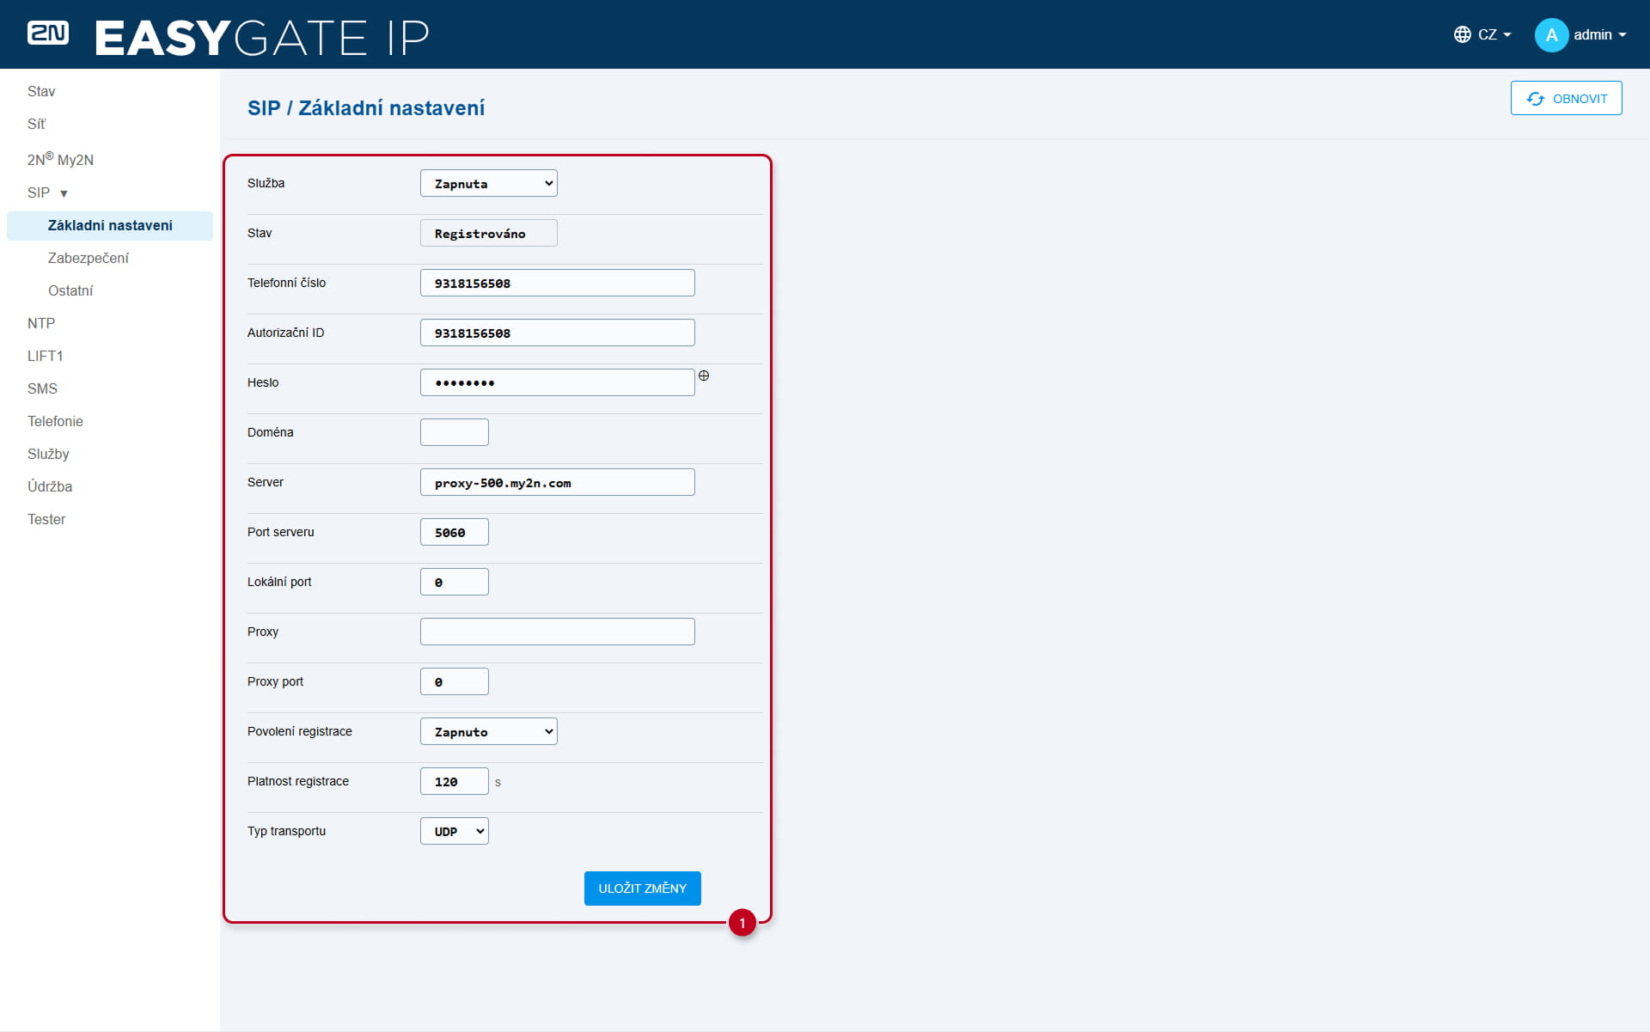The width and height of the screenshot is (1650, 1032).
Task: Select Základní nastavení submenu
Action: tap(110, 225)
